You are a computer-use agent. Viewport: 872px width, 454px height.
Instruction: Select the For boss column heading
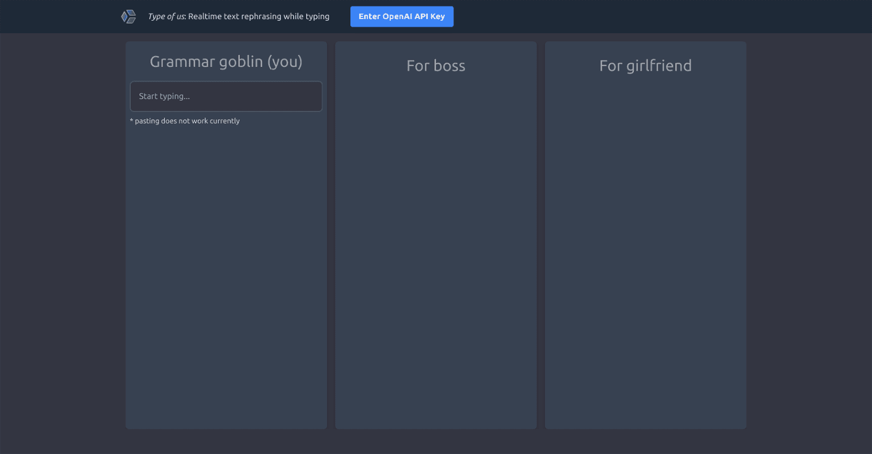435,66
